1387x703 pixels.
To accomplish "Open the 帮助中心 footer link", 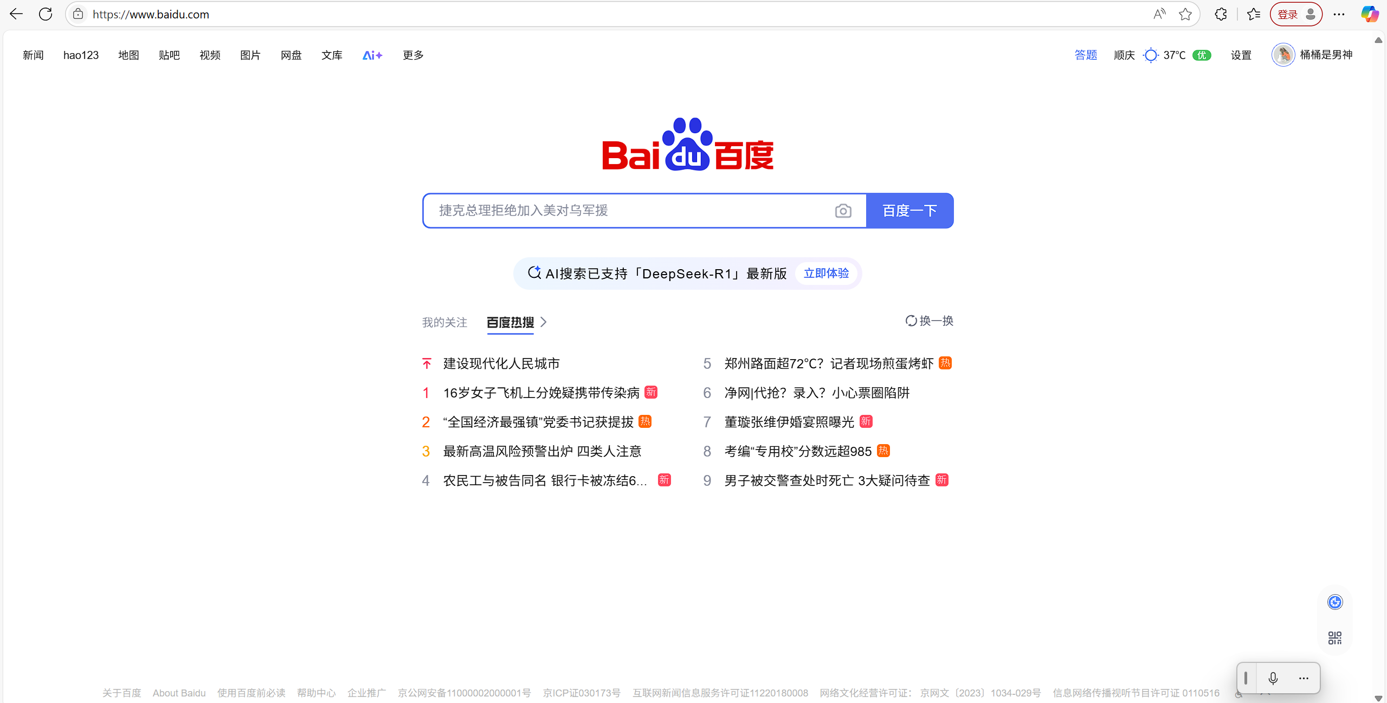I will pyautogui.click(x=316, y=693).
